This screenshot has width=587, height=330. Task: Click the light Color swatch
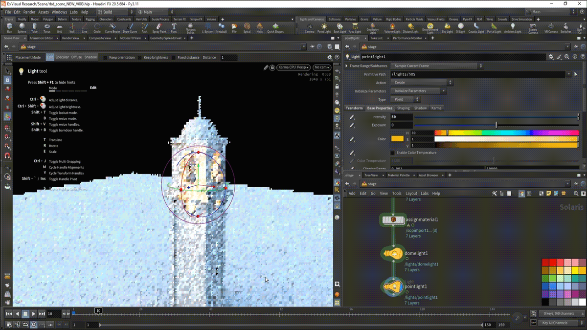tap(397, 139)
